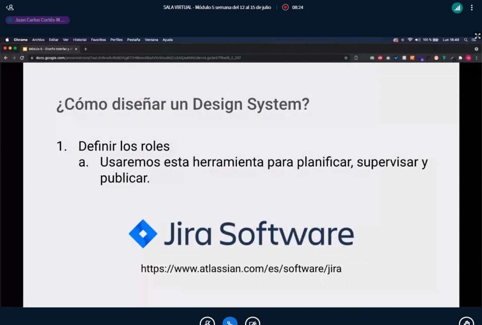This screenshot has height=325, width=482.
Task: Open the three-dot options menu of the room
Action: pyautogui.click(x=472, y=8)
